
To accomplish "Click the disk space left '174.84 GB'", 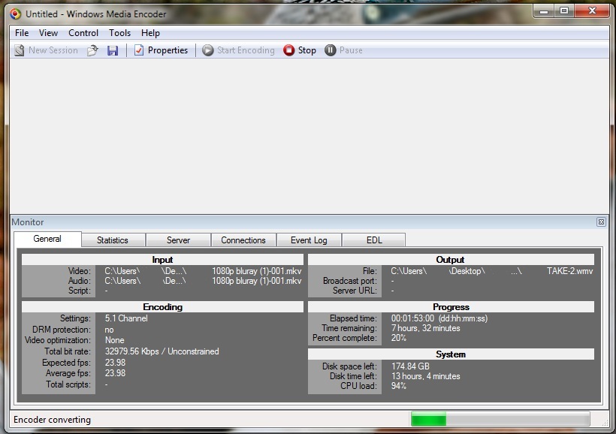I will click(x=410, y=366).
